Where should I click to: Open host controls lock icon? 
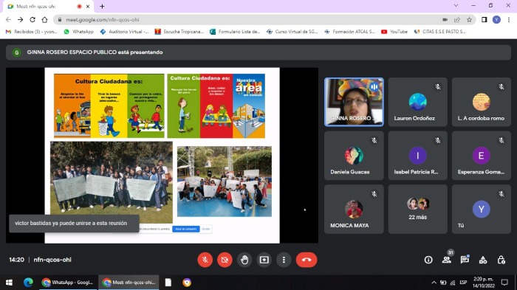[x=501, y=260]
